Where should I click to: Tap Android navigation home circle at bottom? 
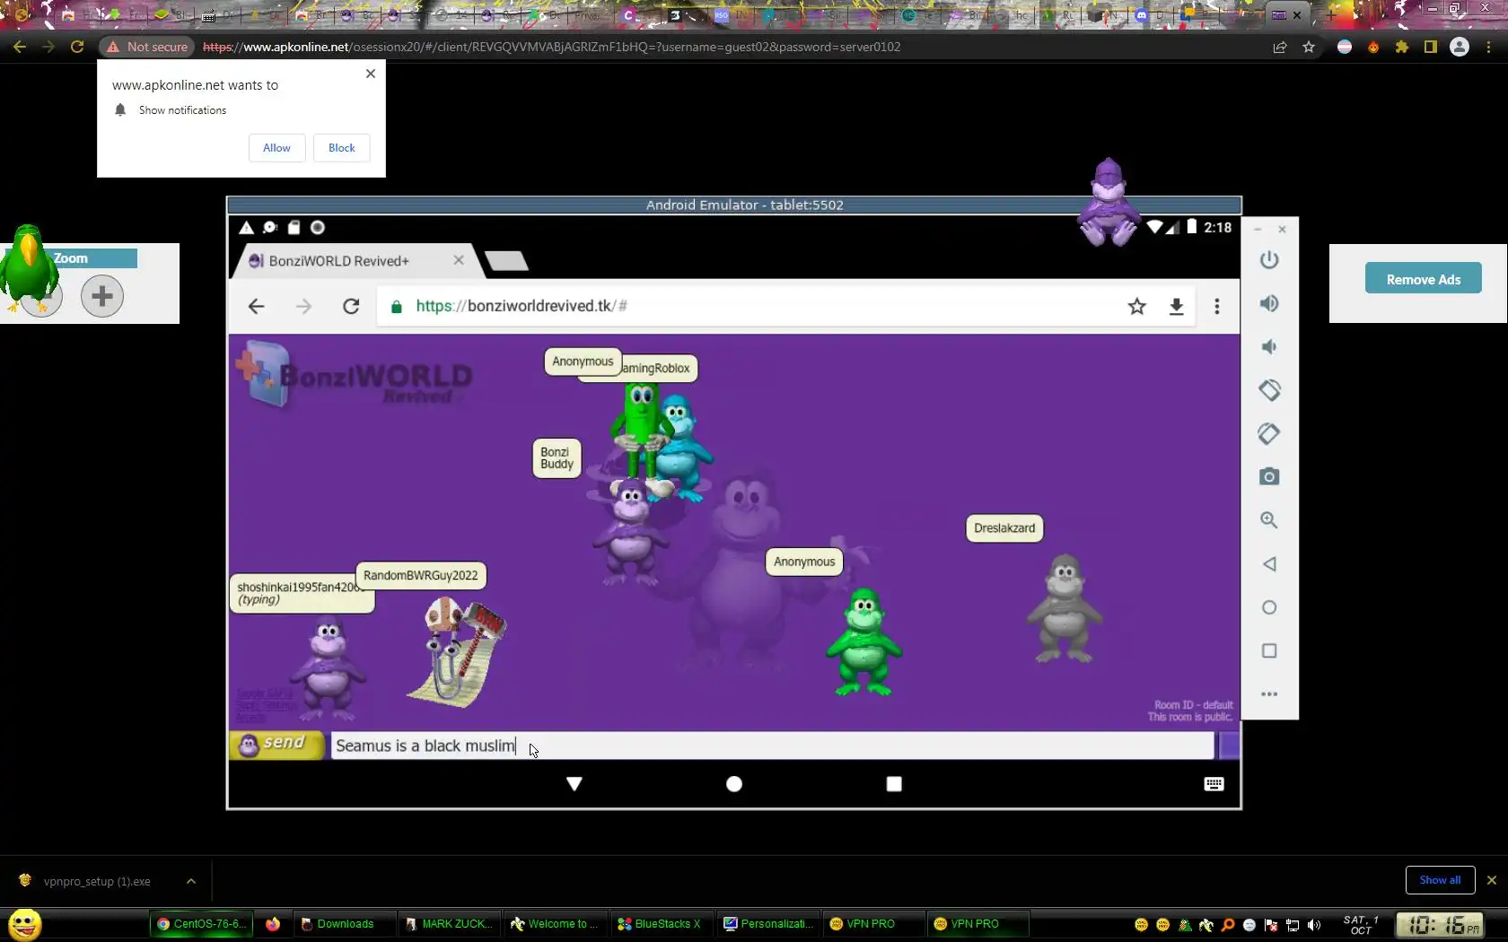733,784
